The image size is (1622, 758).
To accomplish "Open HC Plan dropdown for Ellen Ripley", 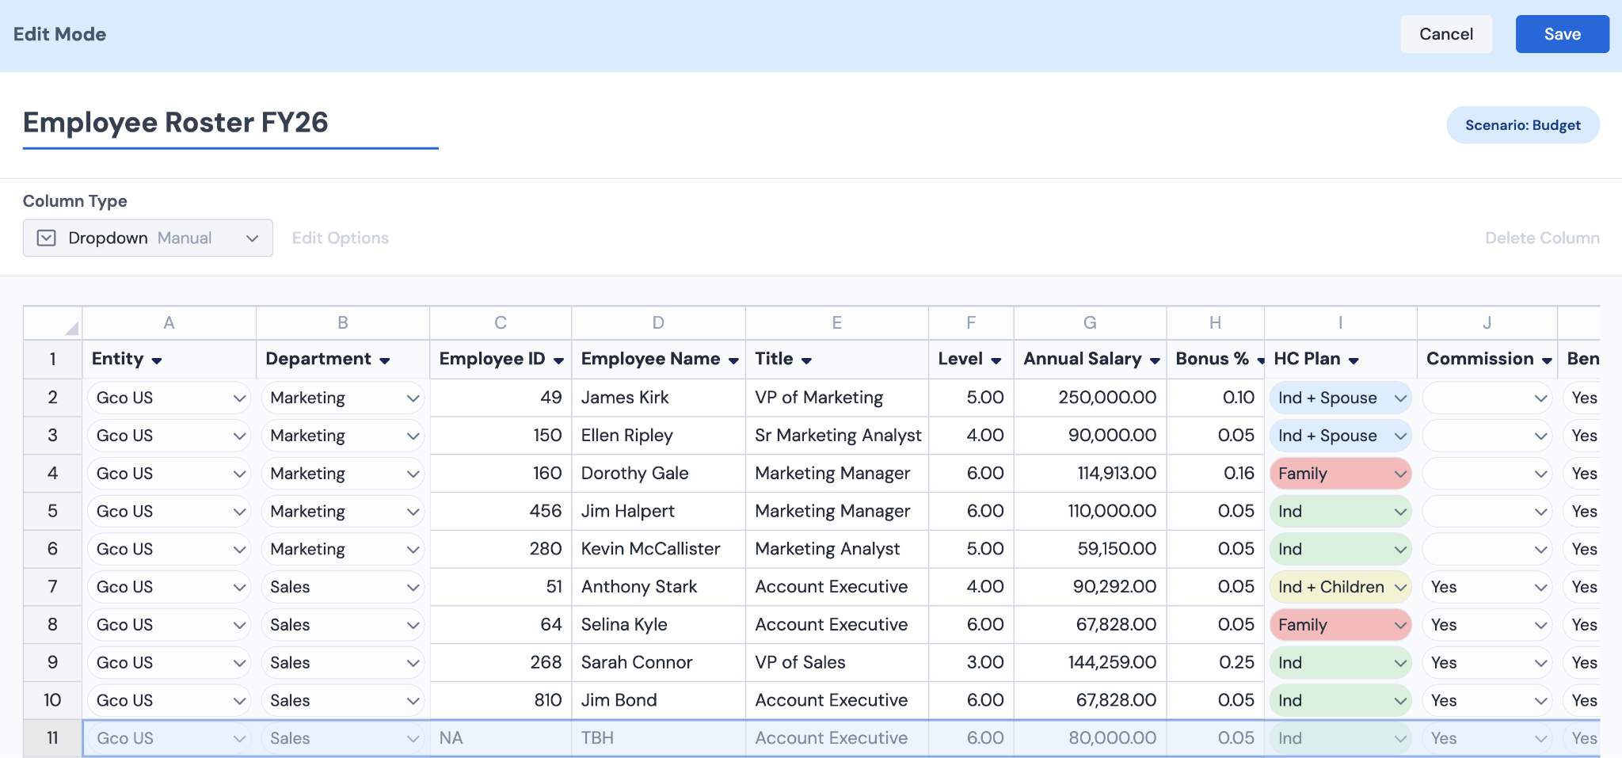I will (1340, 436).
